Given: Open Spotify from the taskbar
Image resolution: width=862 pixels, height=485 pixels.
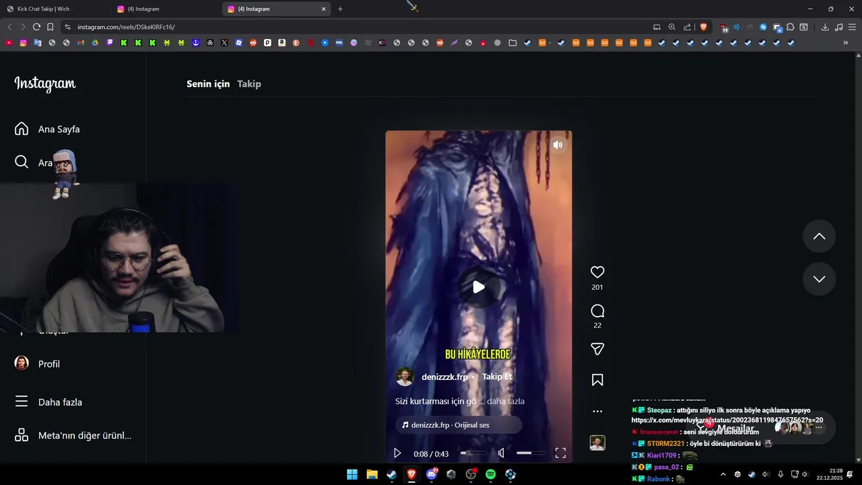Looking at the screenshot, I should pyautogui.click(x=490, y=474).
